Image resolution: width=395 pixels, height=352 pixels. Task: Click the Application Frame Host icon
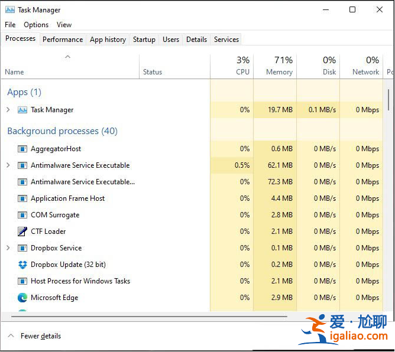click(22, 198)
